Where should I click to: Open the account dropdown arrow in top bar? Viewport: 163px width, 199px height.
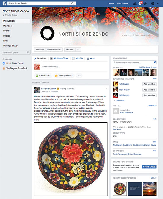point(158,4)
